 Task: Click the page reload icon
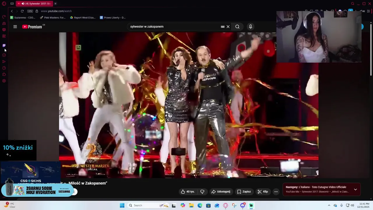coord(22,11)
